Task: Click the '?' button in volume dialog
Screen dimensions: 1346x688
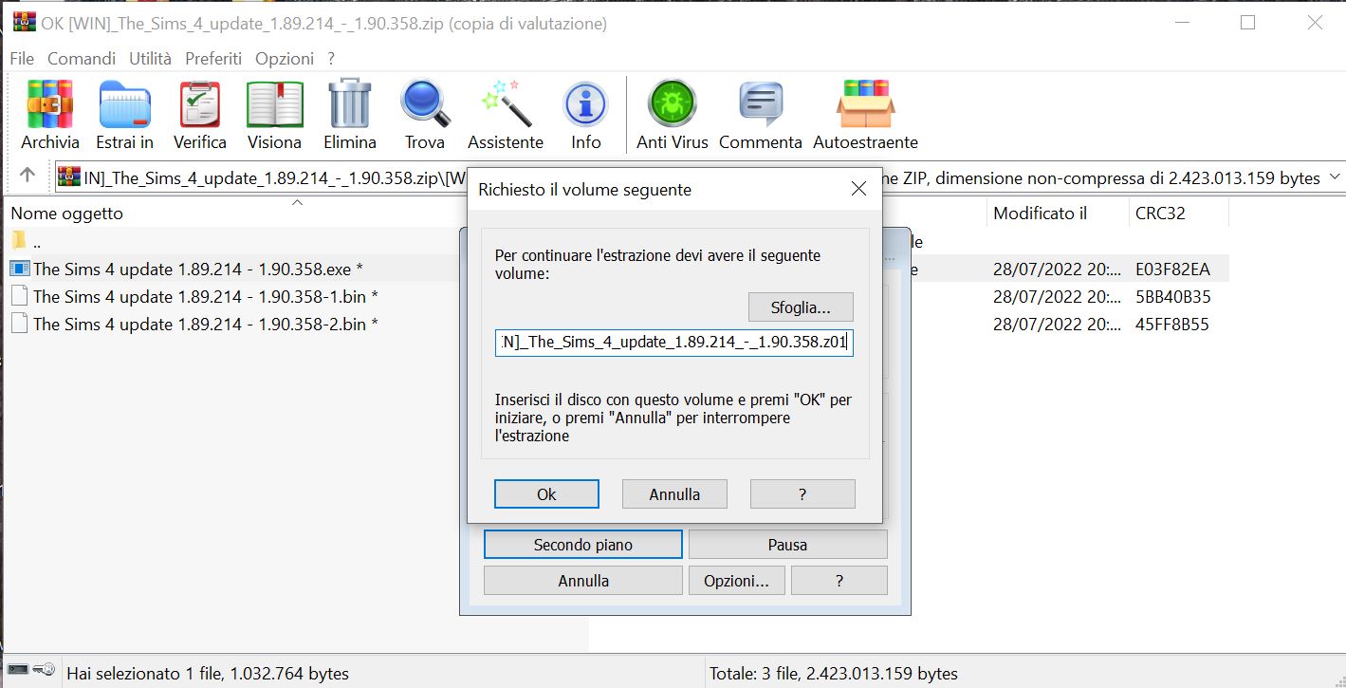Action: coord(802,494)
